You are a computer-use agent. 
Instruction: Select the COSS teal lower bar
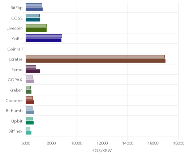pos(33,19)
